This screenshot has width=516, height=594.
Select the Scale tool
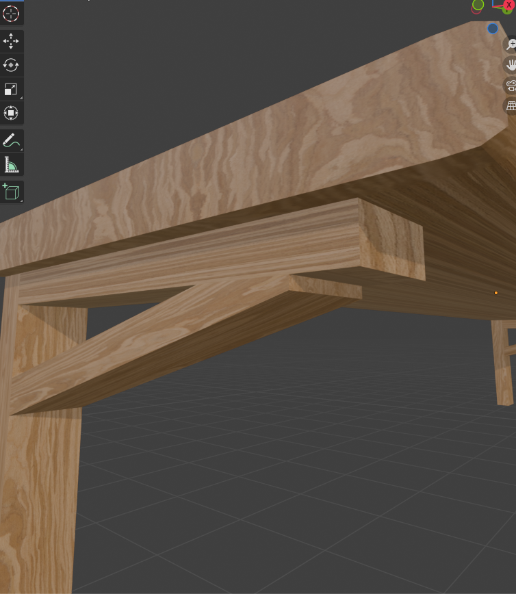pyautogui.click(x=11, y=89)
